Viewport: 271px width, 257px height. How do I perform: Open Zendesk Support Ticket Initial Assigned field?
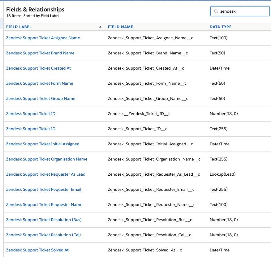[x=43, y=144]
